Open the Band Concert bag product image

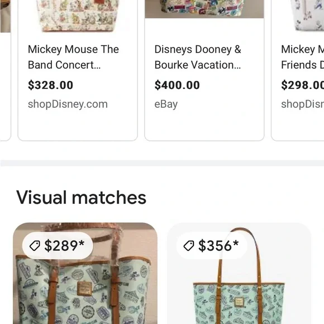click(78, 16)
